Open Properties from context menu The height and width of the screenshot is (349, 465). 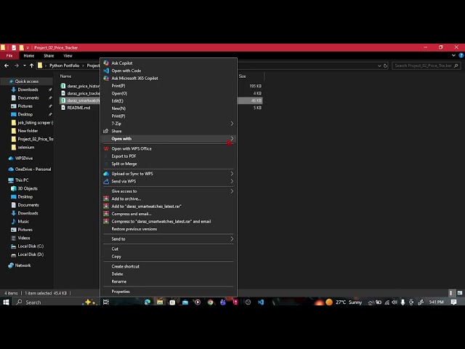(x=121, y=292)
